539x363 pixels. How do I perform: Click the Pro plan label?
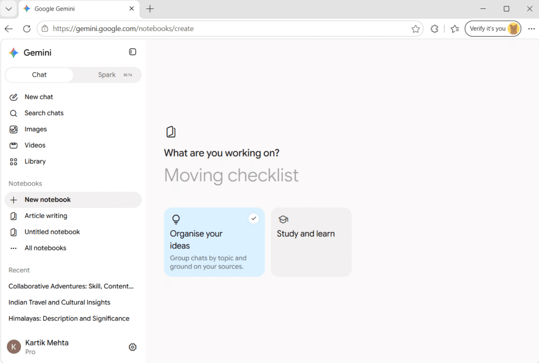click(30, 352)
